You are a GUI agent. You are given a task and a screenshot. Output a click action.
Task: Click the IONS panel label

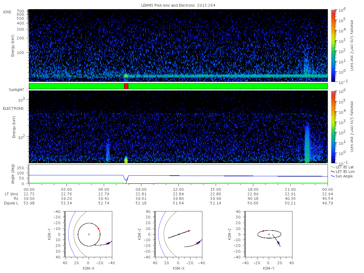coord(8,12)
